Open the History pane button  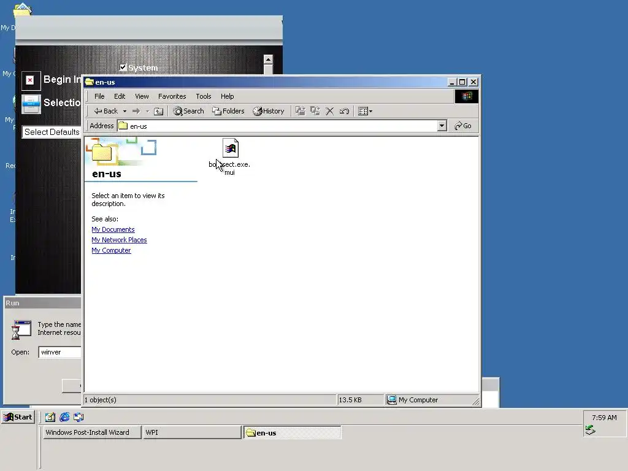pyautogui.click(x=268, y=111)
